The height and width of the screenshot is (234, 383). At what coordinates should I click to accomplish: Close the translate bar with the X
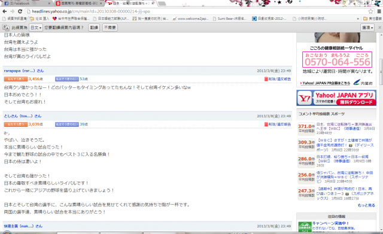point(379,28)
